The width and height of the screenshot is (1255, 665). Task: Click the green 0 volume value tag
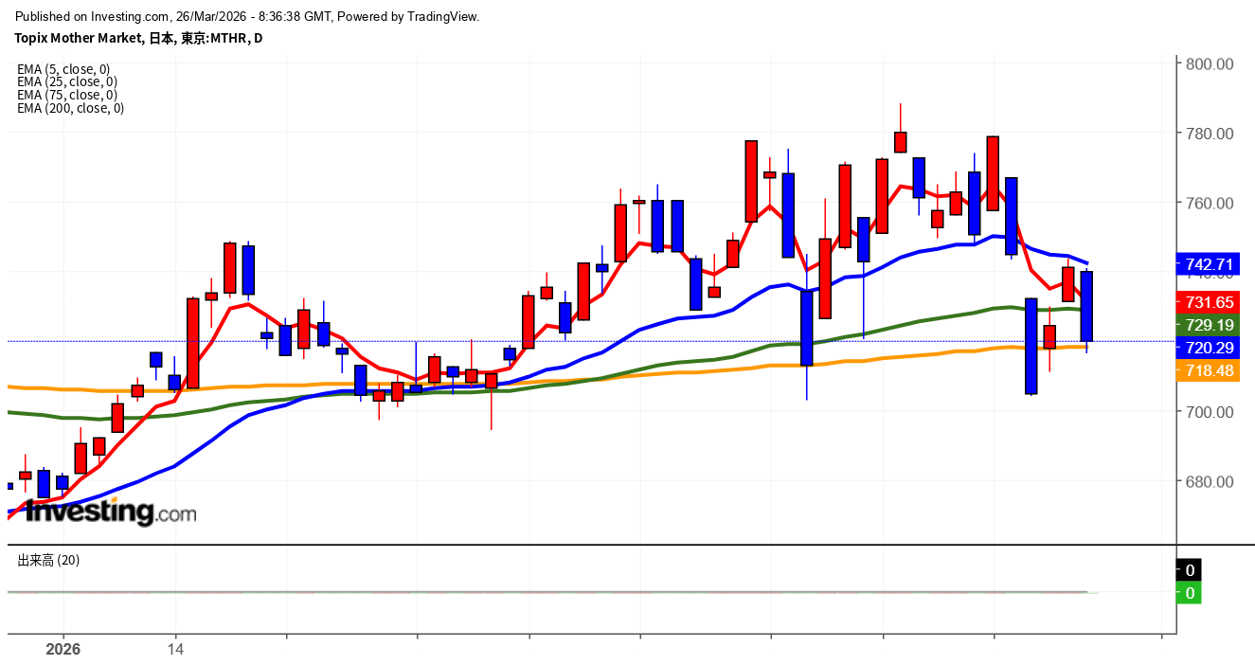point(1189,594)
